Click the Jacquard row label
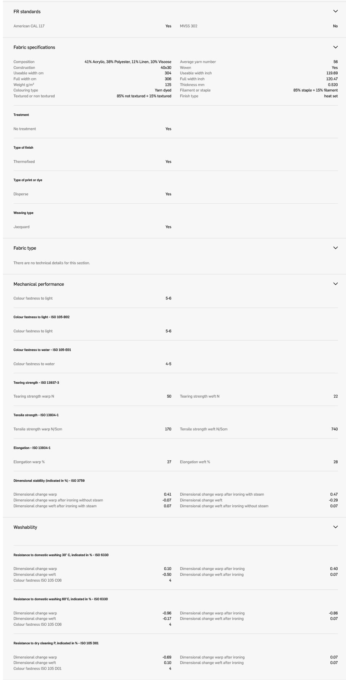Screen dimensions: 346x680 click(21, 227)
